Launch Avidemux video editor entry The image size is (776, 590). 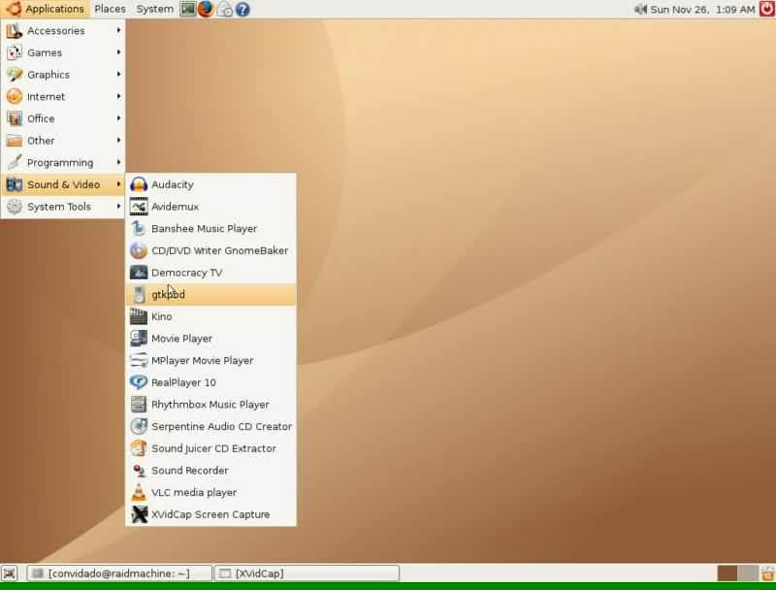point(210,207)
